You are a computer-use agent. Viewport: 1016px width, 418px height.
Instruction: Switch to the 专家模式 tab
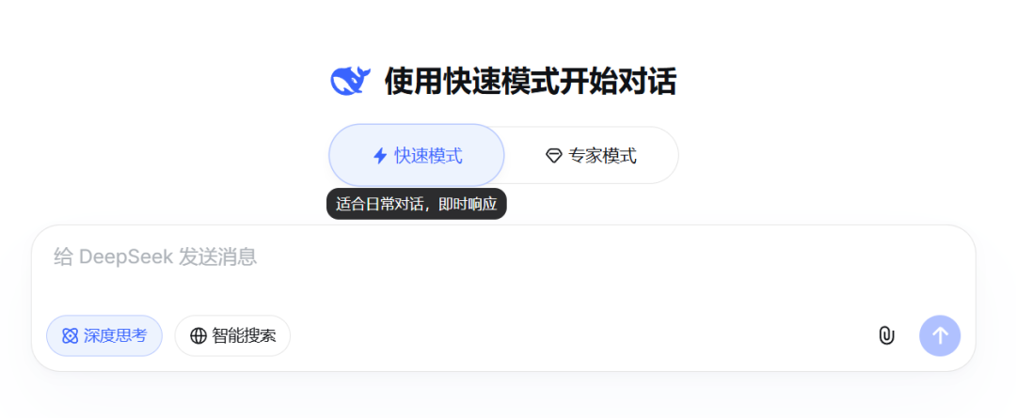[591, 155]
